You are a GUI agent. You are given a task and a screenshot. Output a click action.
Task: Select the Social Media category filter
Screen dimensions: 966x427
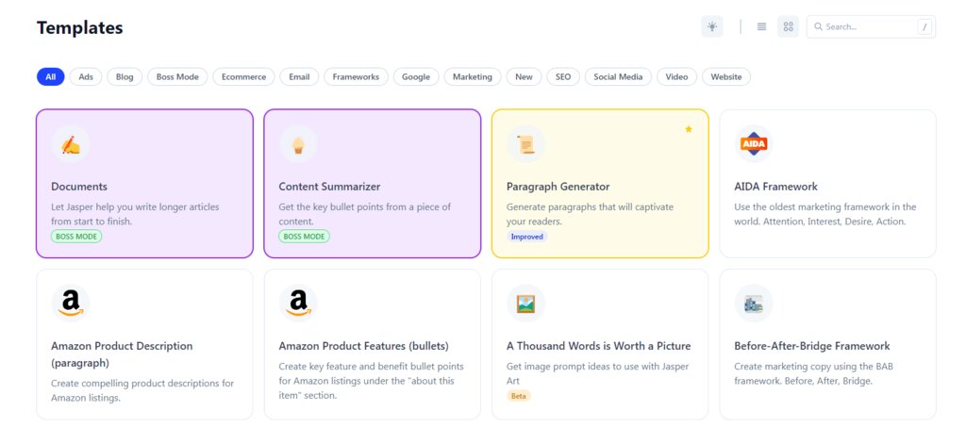coord(618,77)
